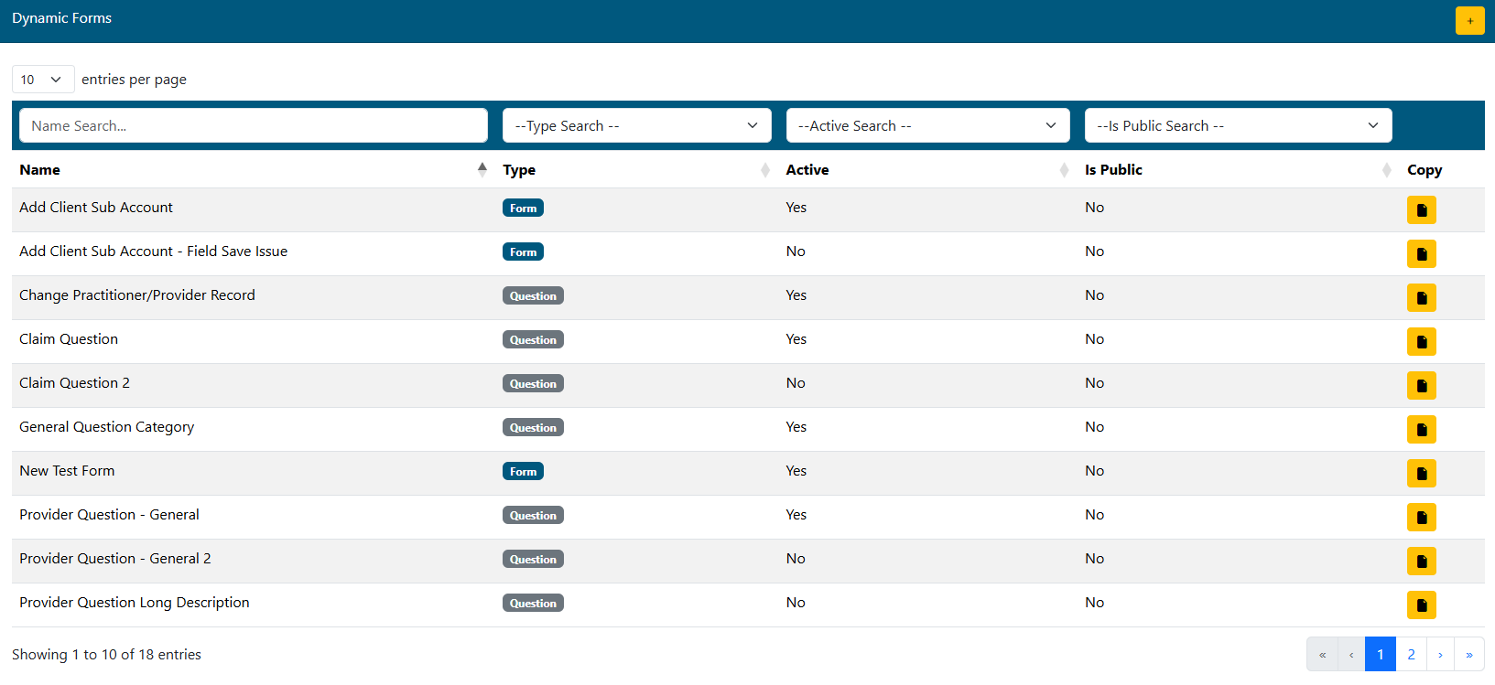Copy the Claim Question row
Image resolution: width=1495 pixels, height=685 pixels.
(1421, 342)
